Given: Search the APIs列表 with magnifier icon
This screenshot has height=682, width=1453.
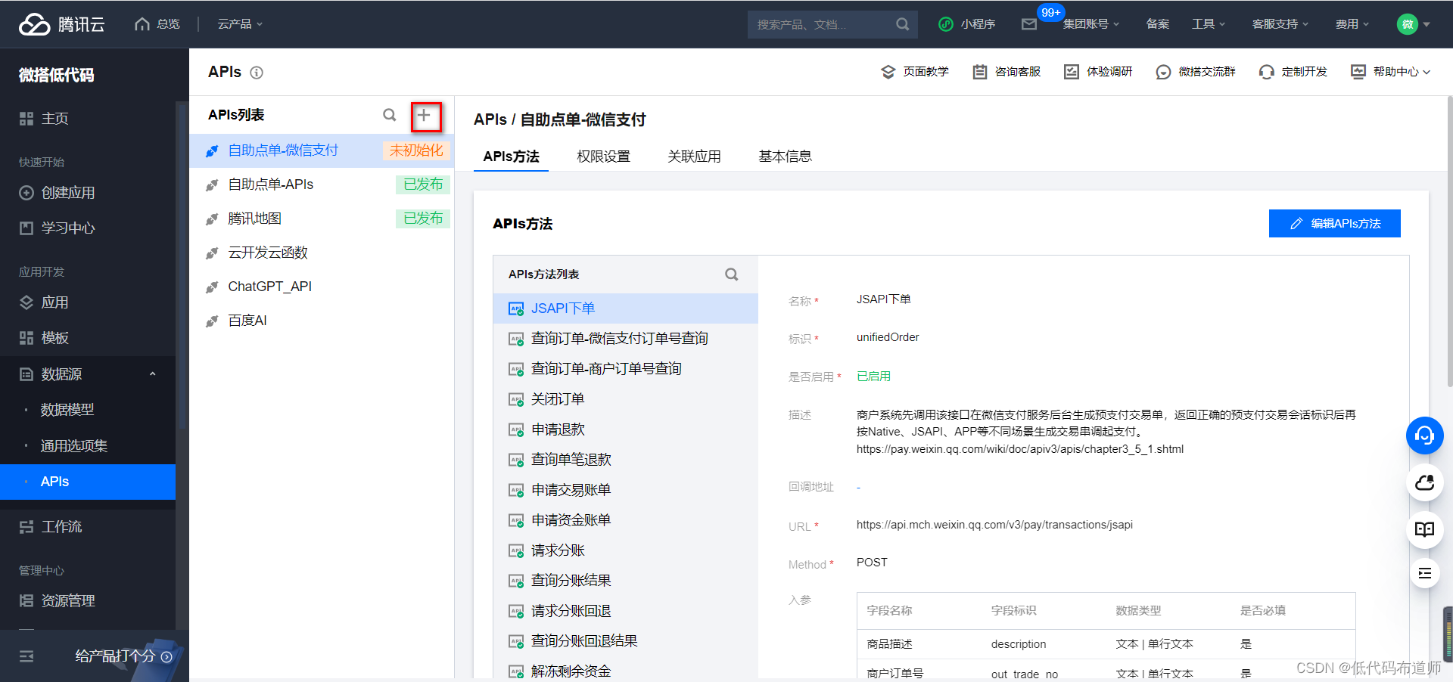Looking at the screenshot, I should click(x=390, y=115).
